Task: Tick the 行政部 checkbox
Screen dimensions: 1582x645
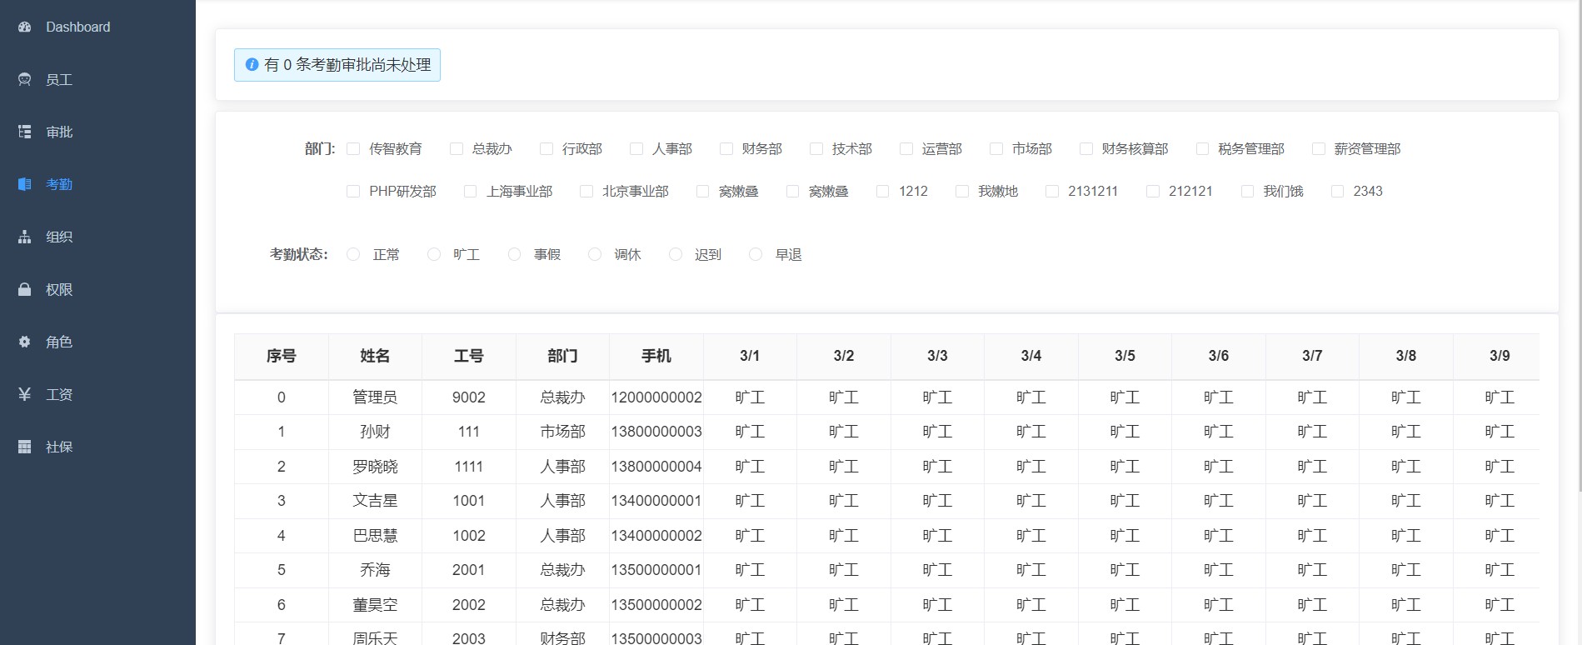Action: pyautogui.click(x=546, y=148)
